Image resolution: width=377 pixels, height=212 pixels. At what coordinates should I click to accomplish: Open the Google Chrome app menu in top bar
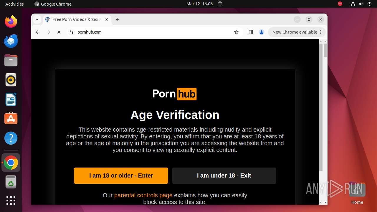(53, 4)
